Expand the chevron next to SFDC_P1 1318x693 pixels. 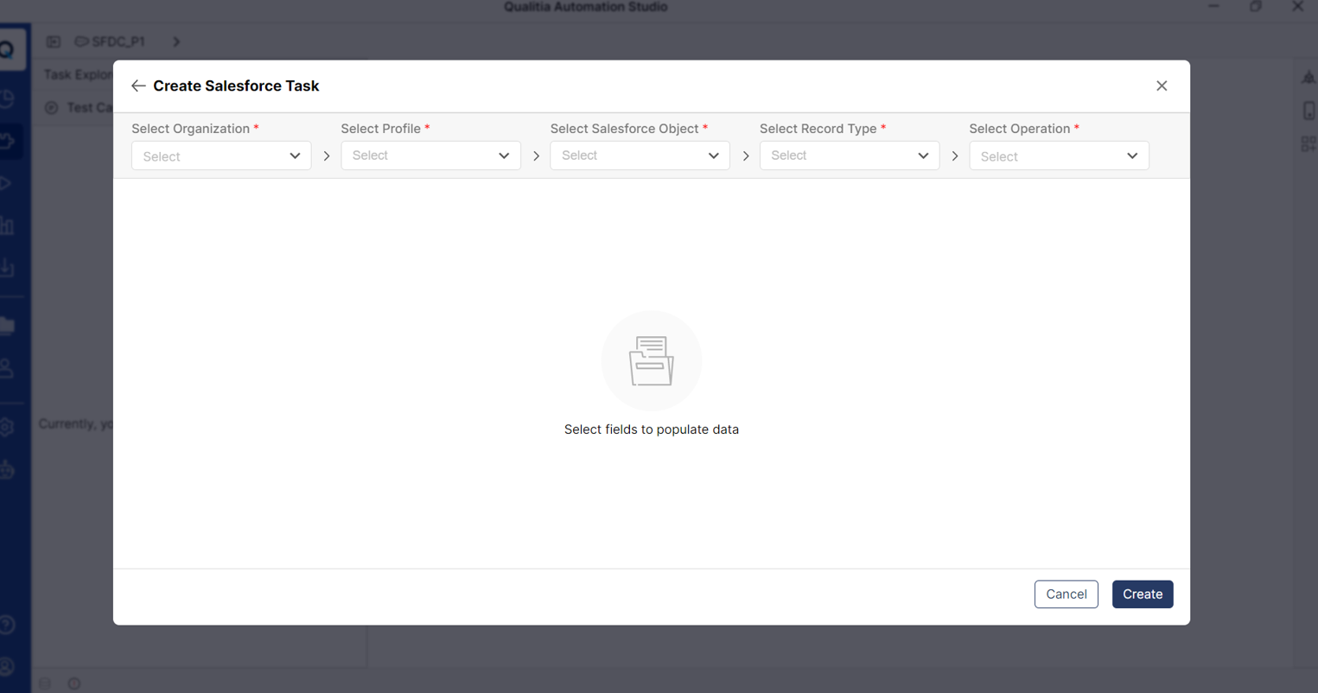point(176,41)
